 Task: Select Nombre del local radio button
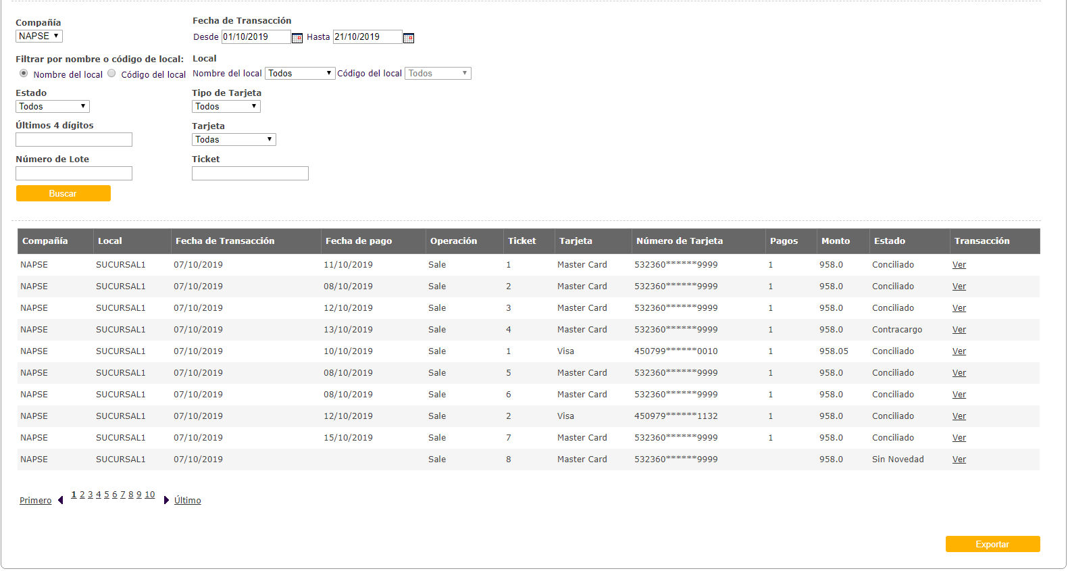24,74
